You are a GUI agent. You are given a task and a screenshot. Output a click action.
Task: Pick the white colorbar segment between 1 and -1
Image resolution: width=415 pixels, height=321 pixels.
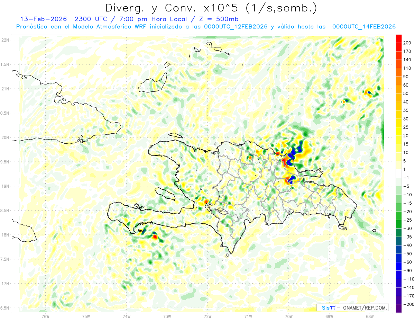(x=399, y=173)
